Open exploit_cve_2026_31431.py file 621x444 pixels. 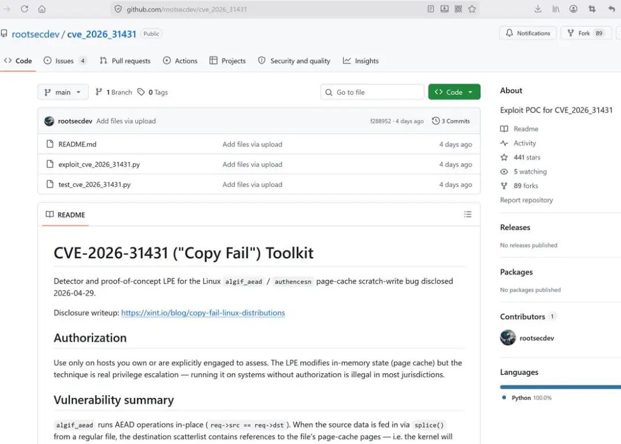tap(99, 164)
